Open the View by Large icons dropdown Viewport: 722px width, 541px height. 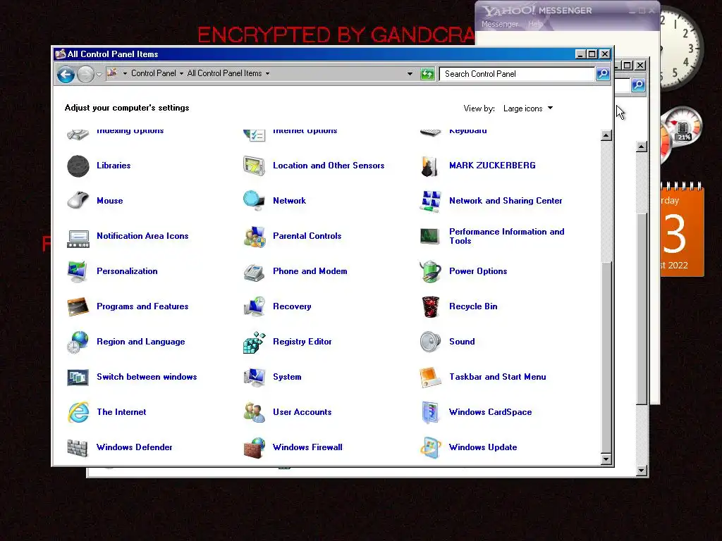(x=527, y=108)
